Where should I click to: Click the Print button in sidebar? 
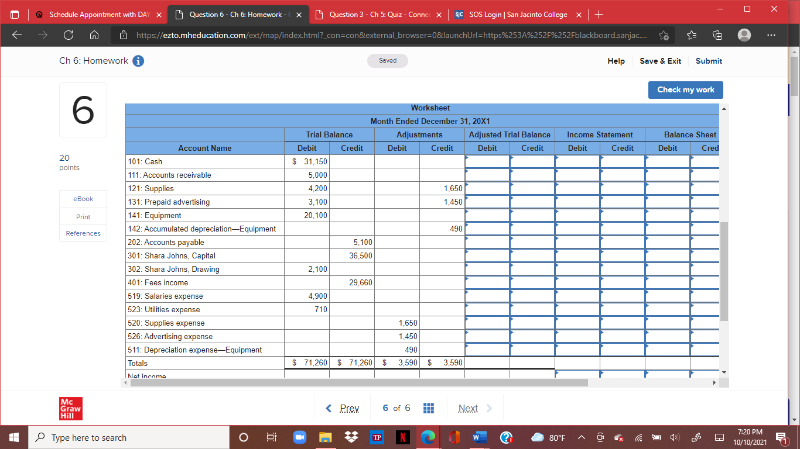(x=83, y=216)
